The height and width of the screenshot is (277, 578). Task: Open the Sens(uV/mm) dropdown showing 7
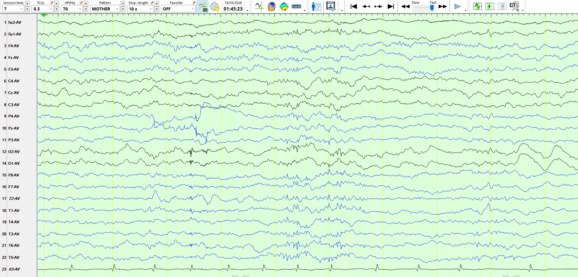(13, 9)
